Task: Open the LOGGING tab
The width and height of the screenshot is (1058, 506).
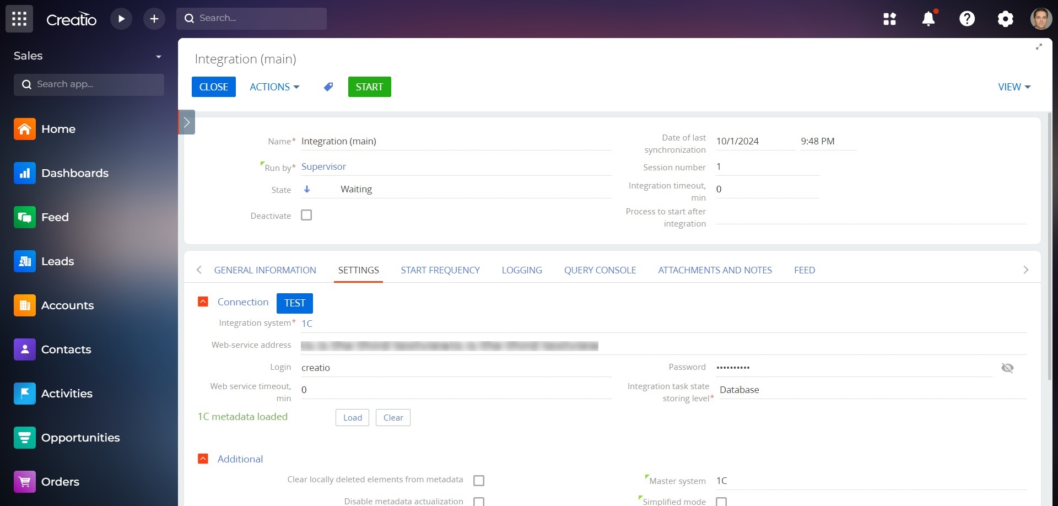Action: coord(522,270)
